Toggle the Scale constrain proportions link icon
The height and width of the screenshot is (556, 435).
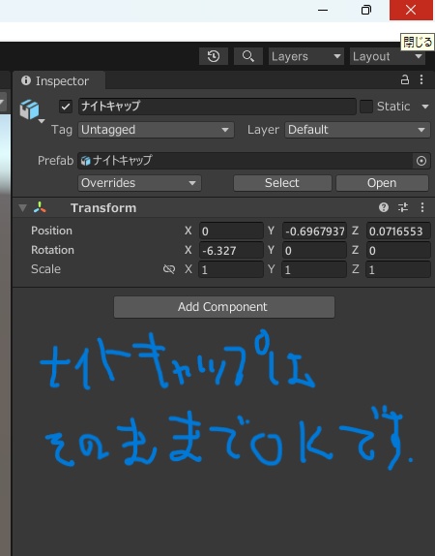[169, 269]
